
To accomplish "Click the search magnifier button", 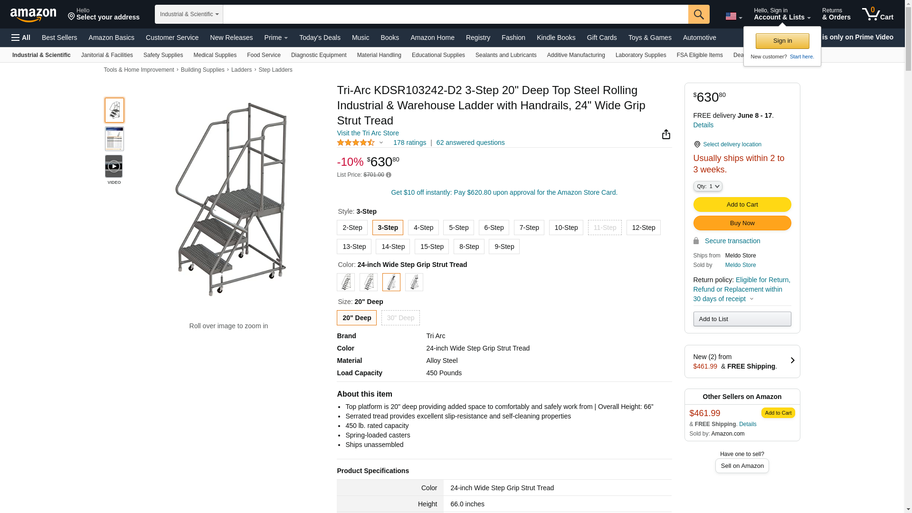I will [698, 14].
